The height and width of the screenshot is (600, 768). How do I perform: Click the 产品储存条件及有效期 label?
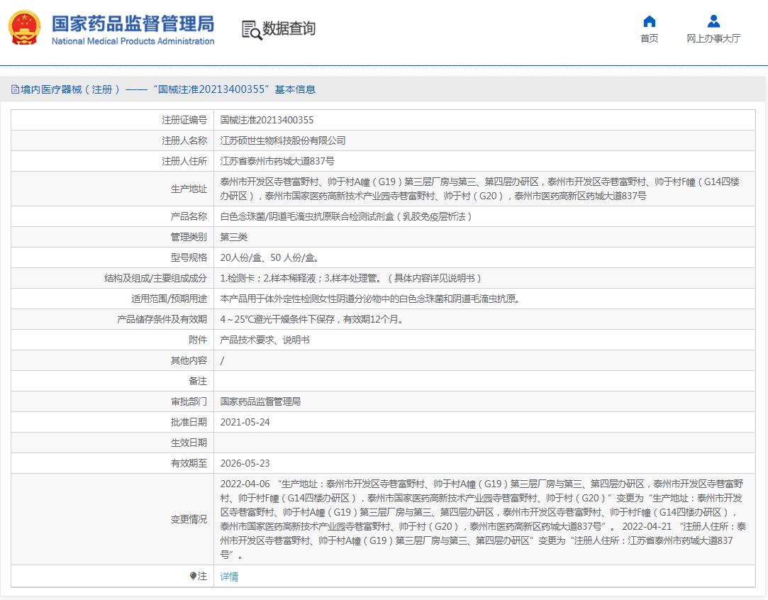pyautogui.click(x=162, y=319)
